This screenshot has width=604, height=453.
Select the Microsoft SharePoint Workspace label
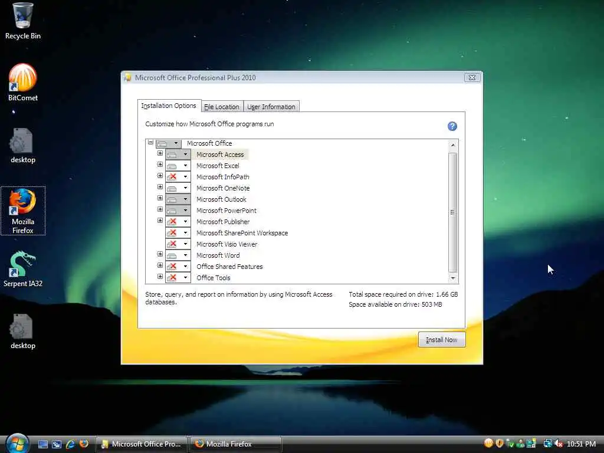tap(242, 233)
